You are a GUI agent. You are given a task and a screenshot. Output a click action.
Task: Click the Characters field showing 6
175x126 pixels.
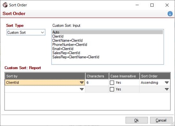click(x=97, y=83)
